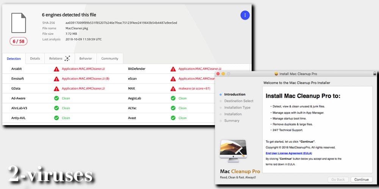Click the 6 / 58 detection score badge
Screen dimensions: 379x189
click(19, 41)
